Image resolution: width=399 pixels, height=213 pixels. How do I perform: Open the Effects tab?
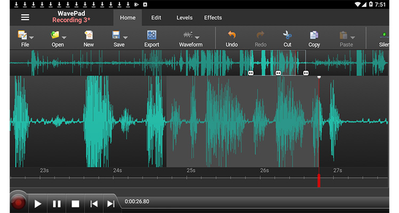[213, 18]
